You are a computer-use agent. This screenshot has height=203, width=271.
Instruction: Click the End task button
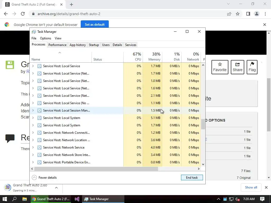tap(192, 177)
